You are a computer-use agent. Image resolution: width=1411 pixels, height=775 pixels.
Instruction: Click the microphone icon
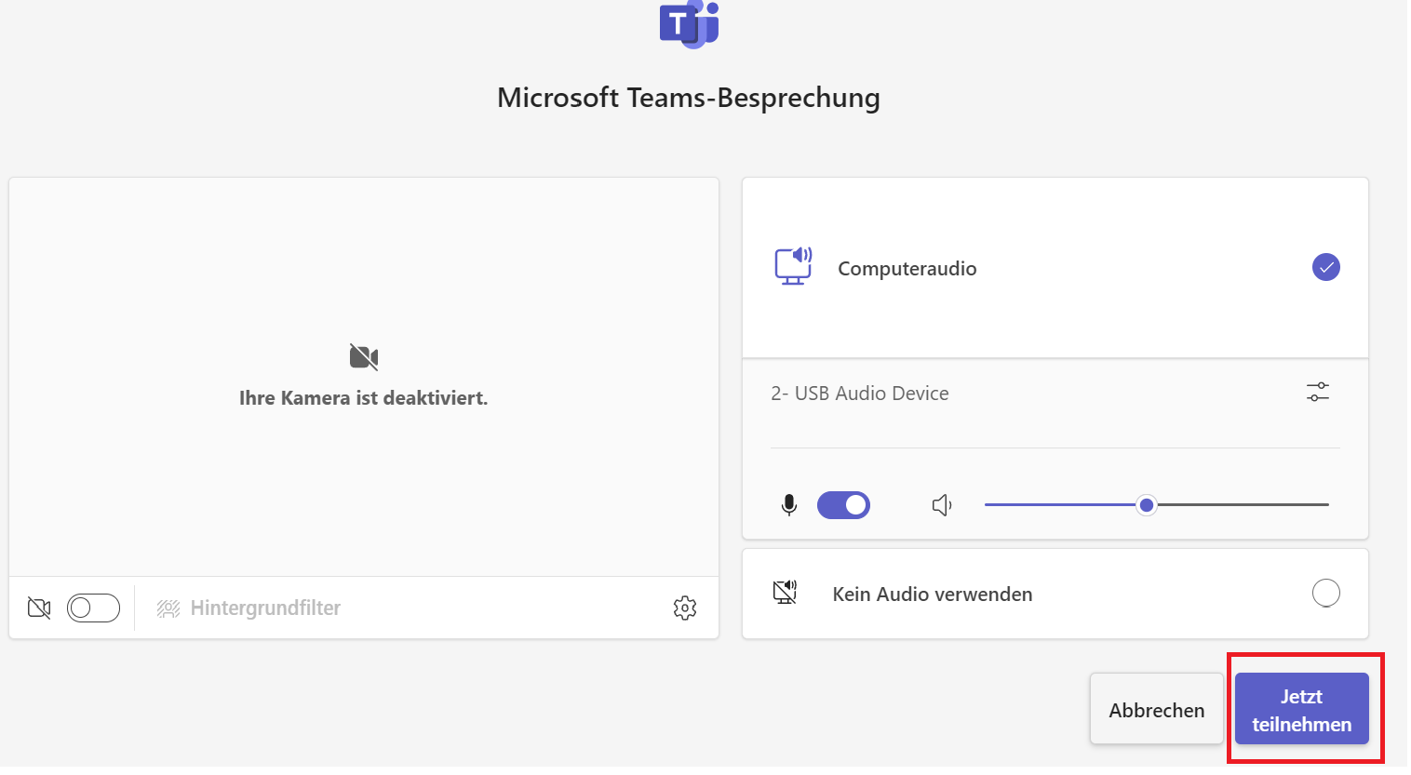pos(789,505)
